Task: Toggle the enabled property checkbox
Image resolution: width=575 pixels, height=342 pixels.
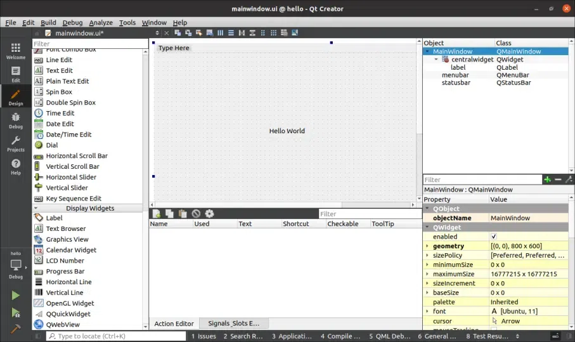Action: click(x=494, y=237)
